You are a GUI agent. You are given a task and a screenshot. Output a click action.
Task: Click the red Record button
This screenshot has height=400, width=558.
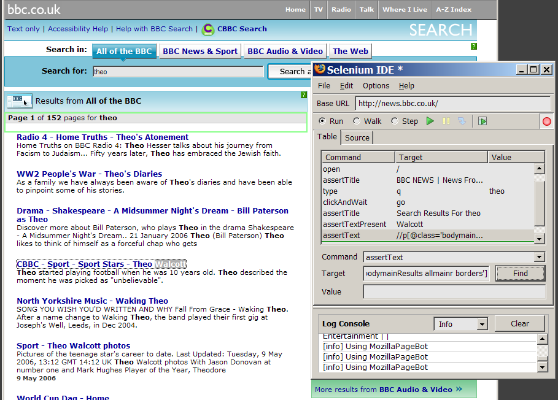click(x=546, y=121)
